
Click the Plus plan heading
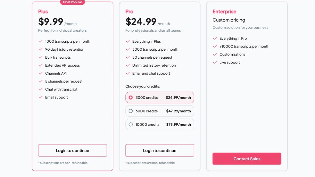pyautogui.click(x=43, y=12)
